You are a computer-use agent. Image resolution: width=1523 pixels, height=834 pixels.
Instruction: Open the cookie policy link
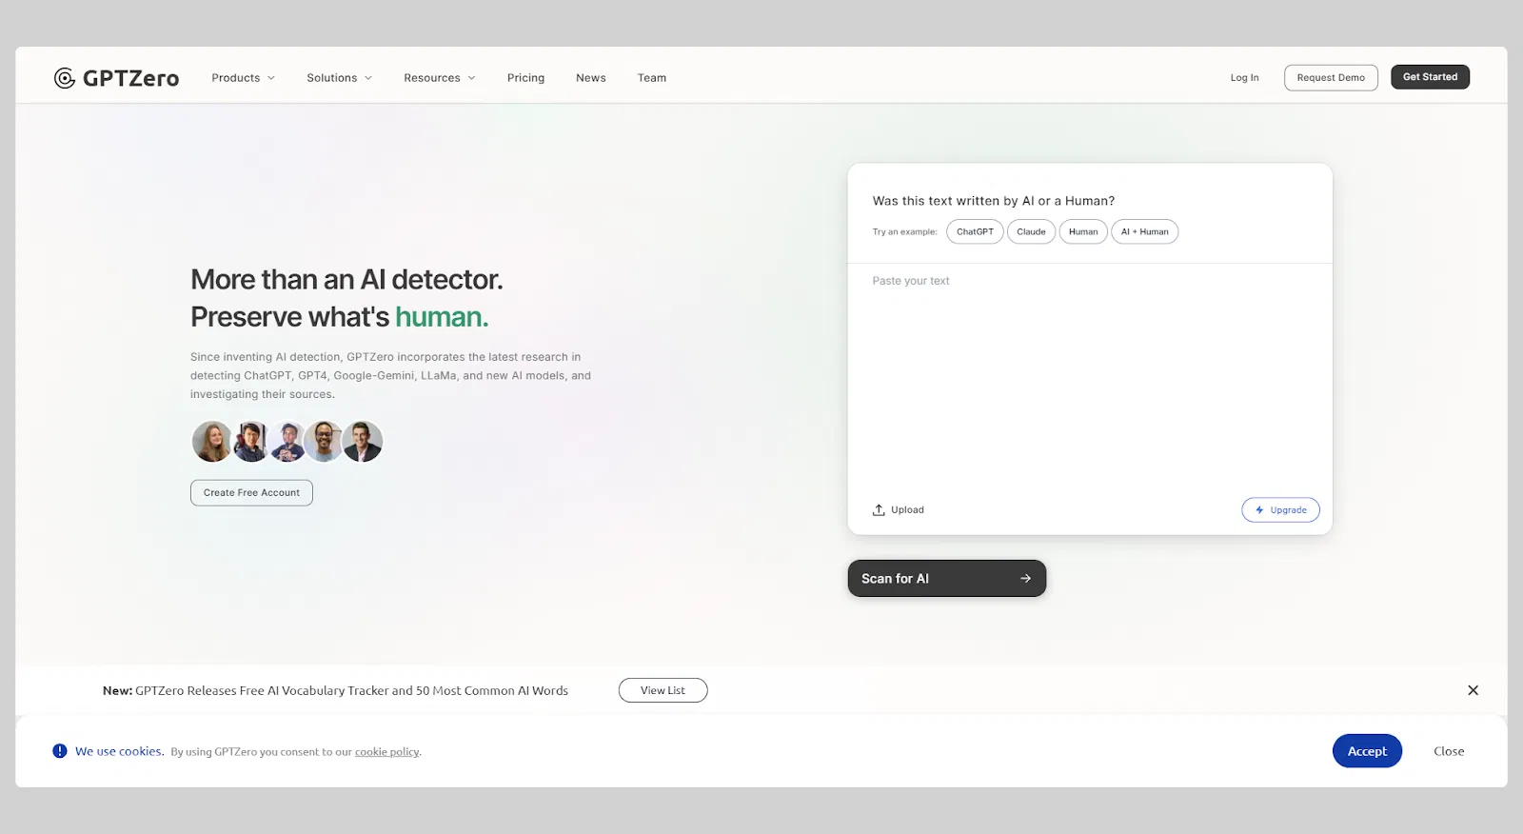pyautogui.click(x=386, y=752)
